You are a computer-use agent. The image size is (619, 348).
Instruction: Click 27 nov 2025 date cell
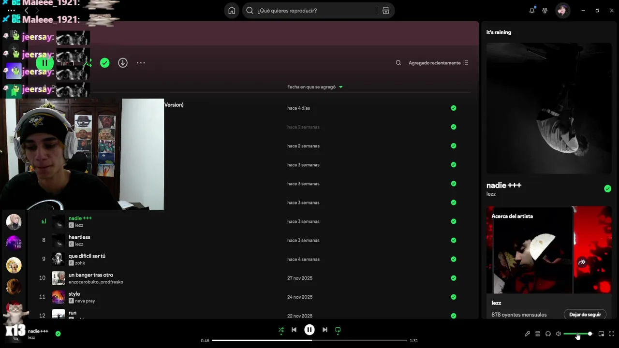(x=300, y=278)
